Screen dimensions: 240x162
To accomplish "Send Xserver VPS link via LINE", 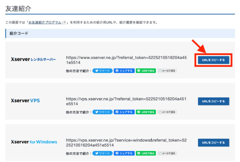I will (146, 112).
